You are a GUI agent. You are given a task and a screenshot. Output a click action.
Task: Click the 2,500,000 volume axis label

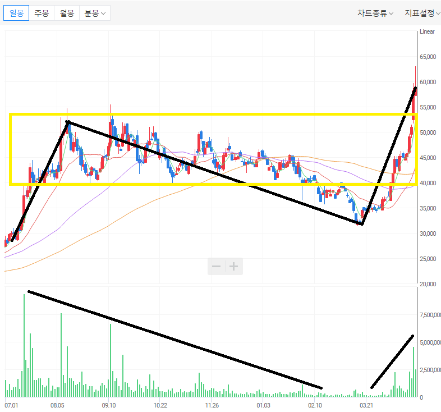coord(430,370)
